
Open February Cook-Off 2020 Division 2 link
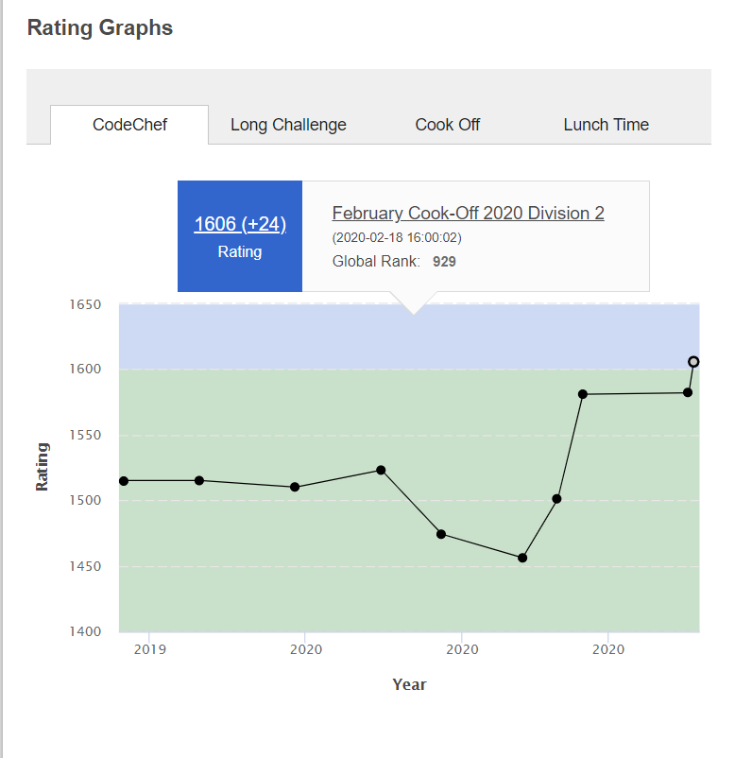tap(468, 214)
